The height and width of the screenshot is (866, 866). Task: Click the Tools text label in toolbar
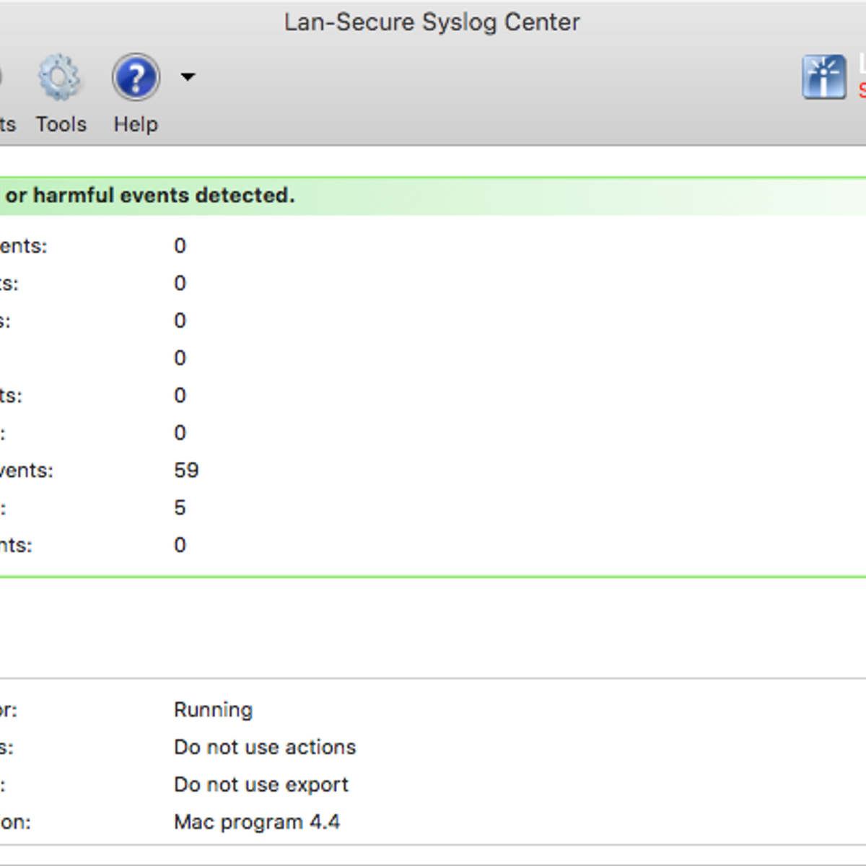pos(61,124)
